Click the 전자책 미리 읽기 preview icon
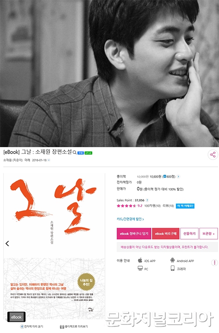Viewport: 219px width, 333px height. [x=22, y=327]
